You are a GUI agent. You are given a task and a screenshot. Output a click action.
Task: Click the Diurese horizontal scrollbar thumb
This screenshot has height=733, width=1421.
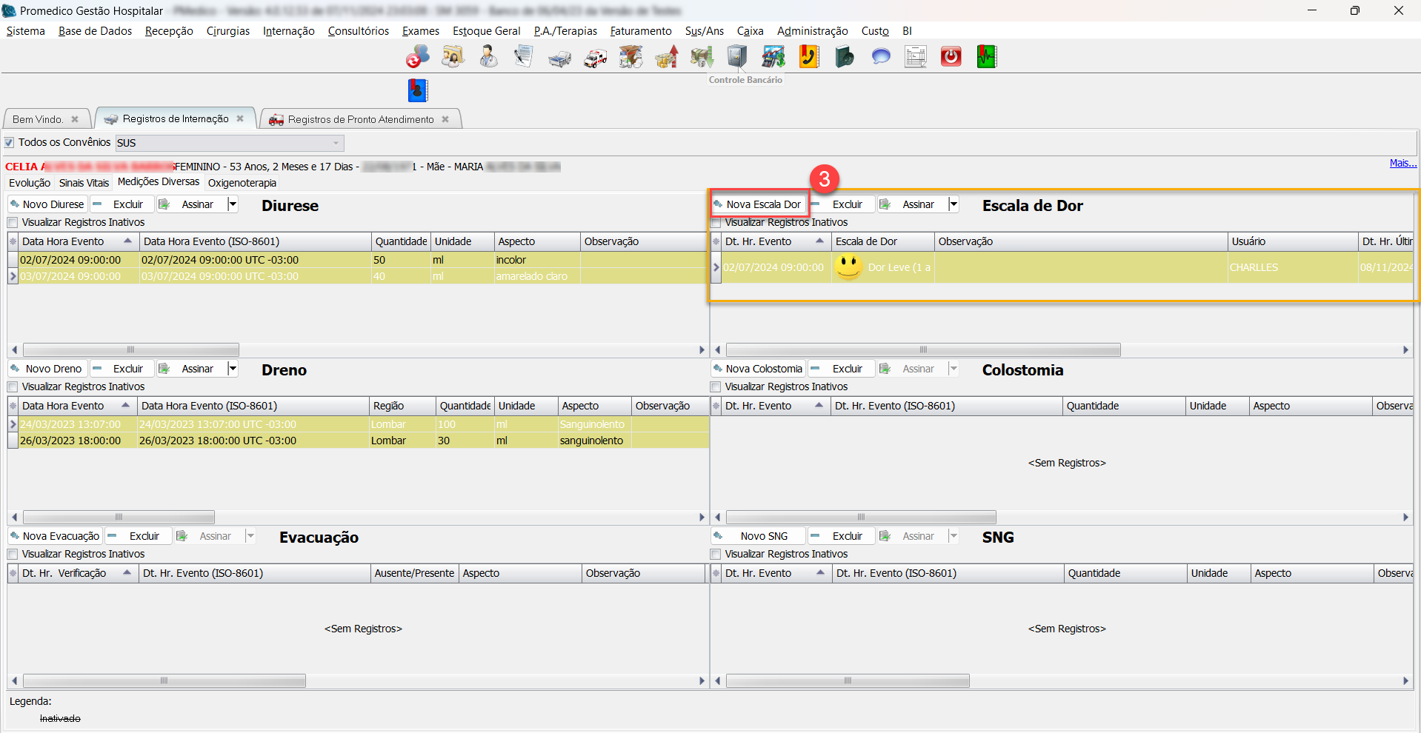tap(130, 349)
